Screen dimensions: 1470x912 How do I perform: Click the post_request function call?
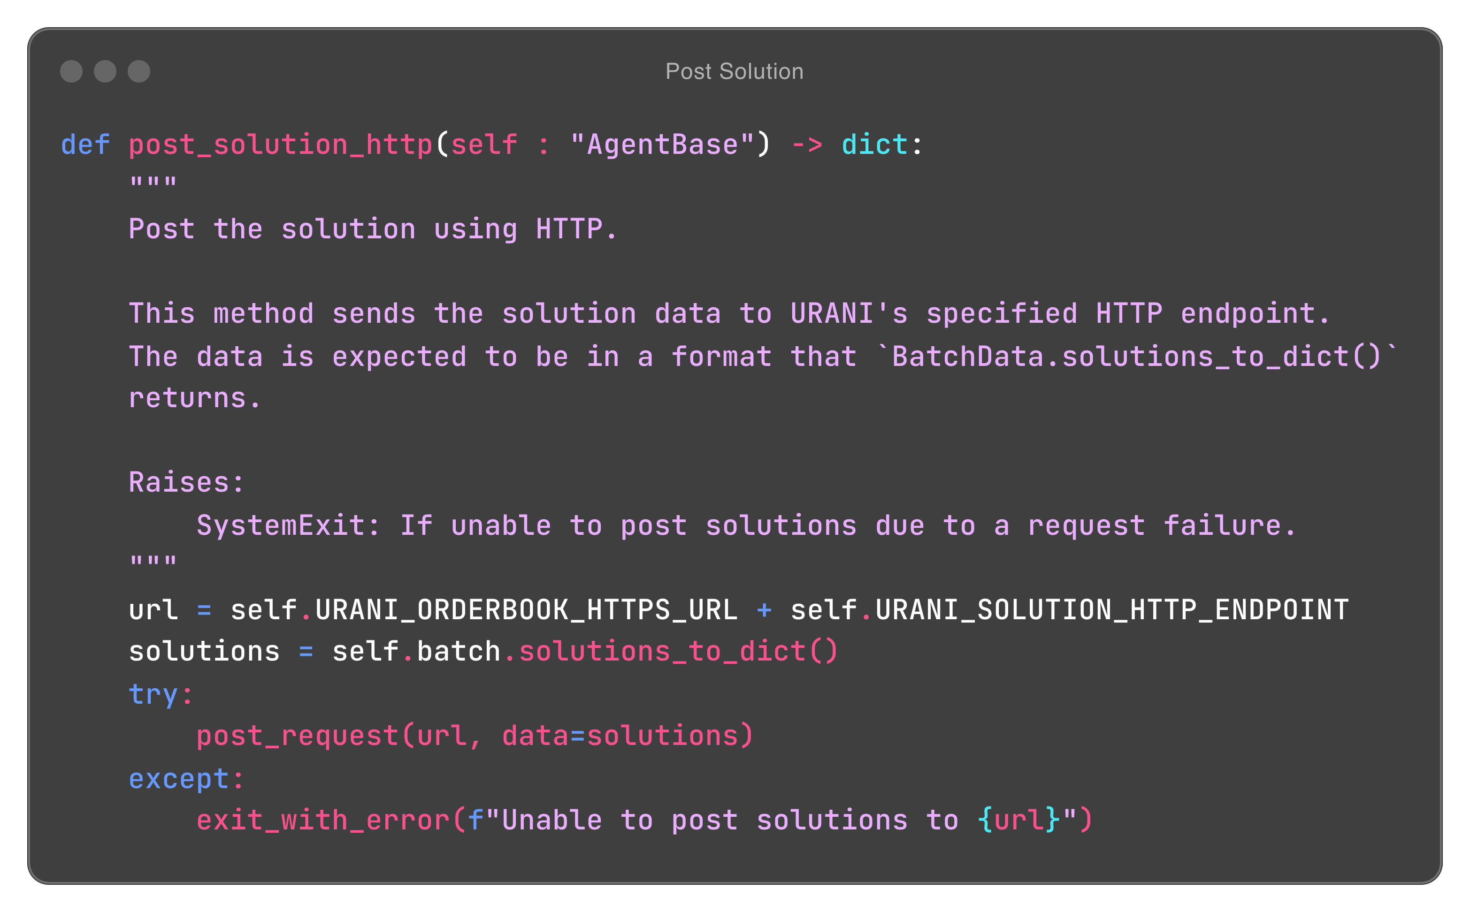pyautogui.click(x=298, y=737)
